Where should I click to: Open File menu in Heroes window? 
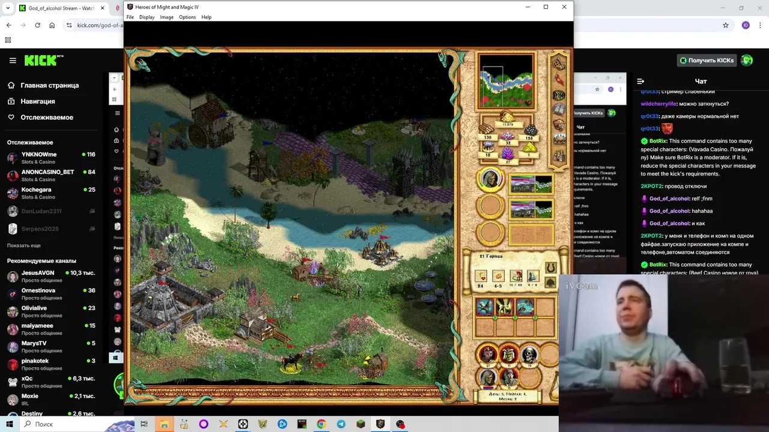(130, 17)
